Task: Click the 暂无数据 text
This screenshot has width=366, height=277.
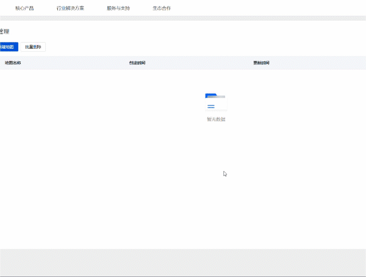Action: [216, 119]
